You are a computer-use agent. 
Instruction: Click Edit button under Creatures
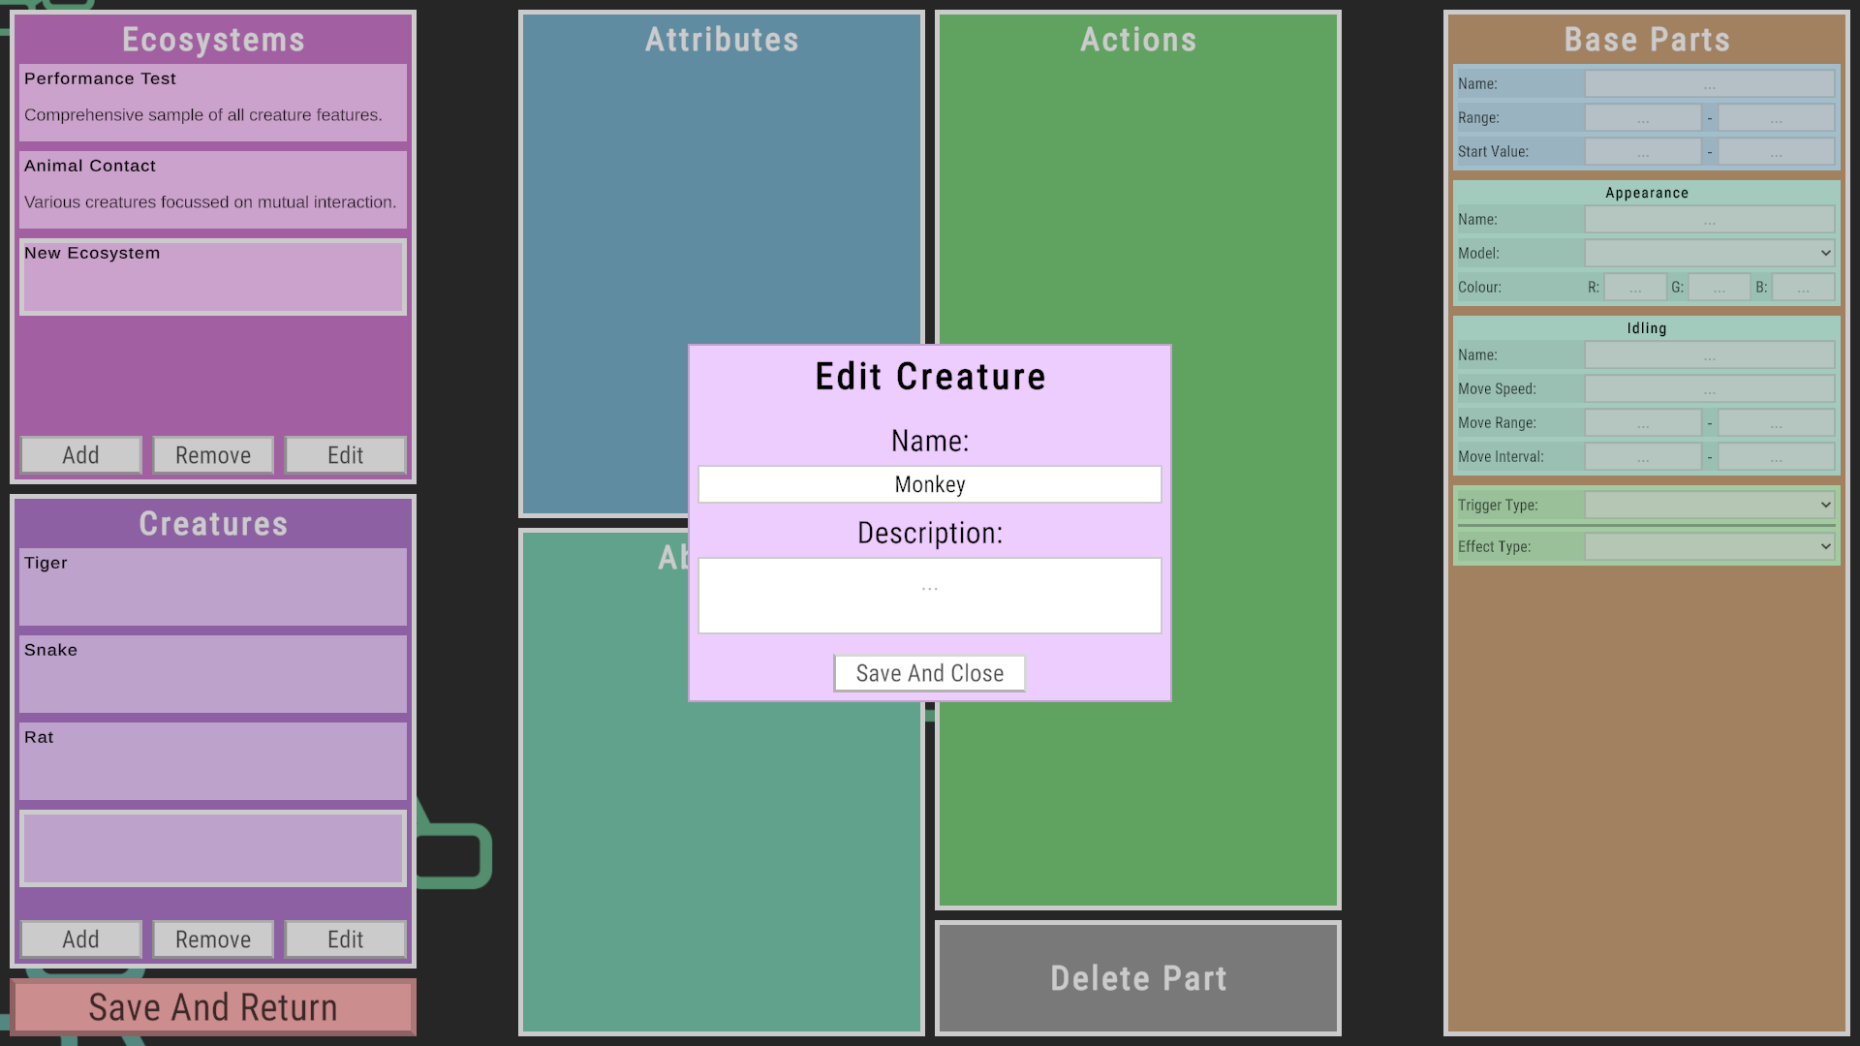coord(345,939)
